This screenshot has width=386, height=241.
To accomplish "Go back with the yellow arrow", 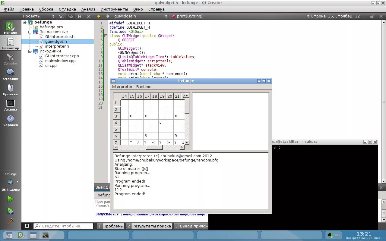I will coord(99,16).
